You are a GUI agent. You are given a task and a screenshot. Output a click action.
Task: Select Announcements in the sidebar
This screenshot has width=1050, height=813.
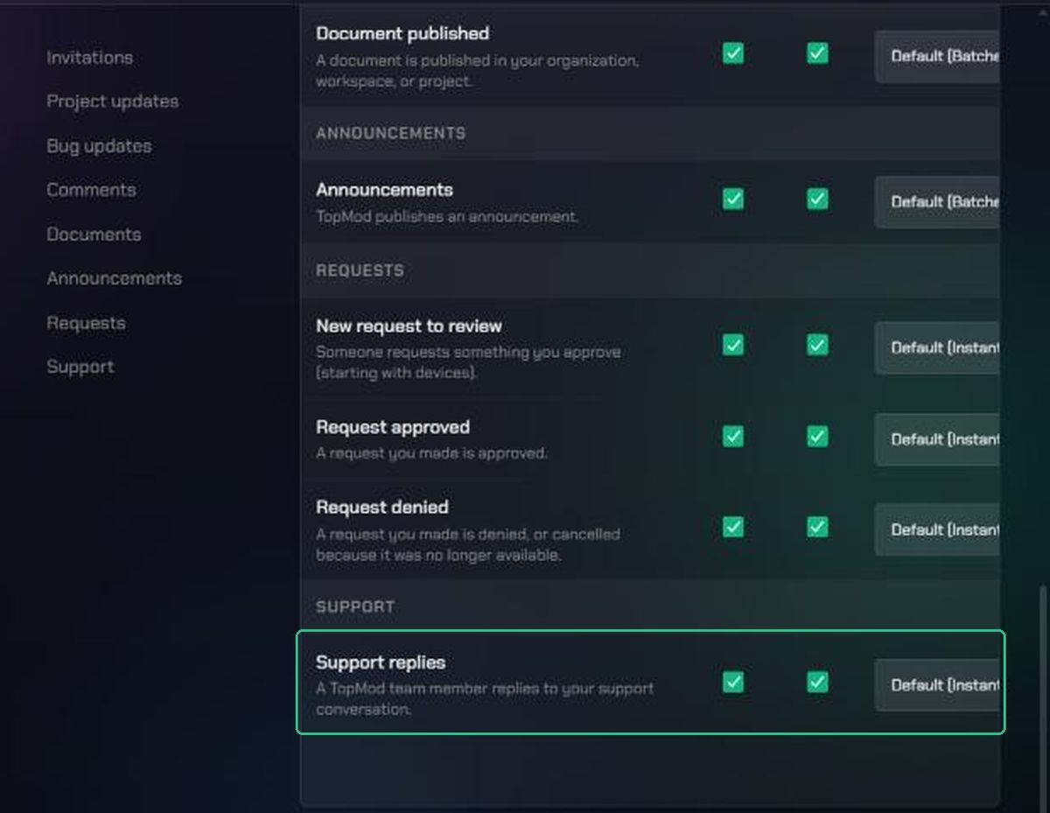click(x=114, y=278)
